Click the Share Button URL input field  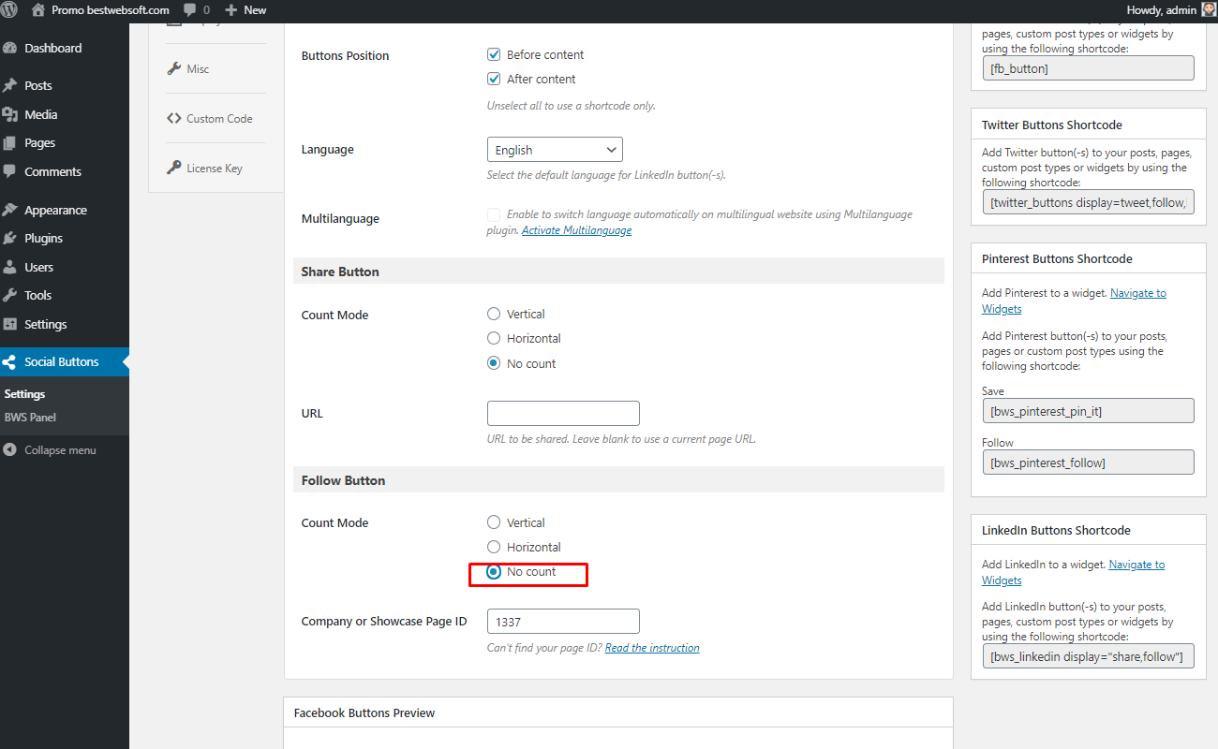click(x=563, y=413)
